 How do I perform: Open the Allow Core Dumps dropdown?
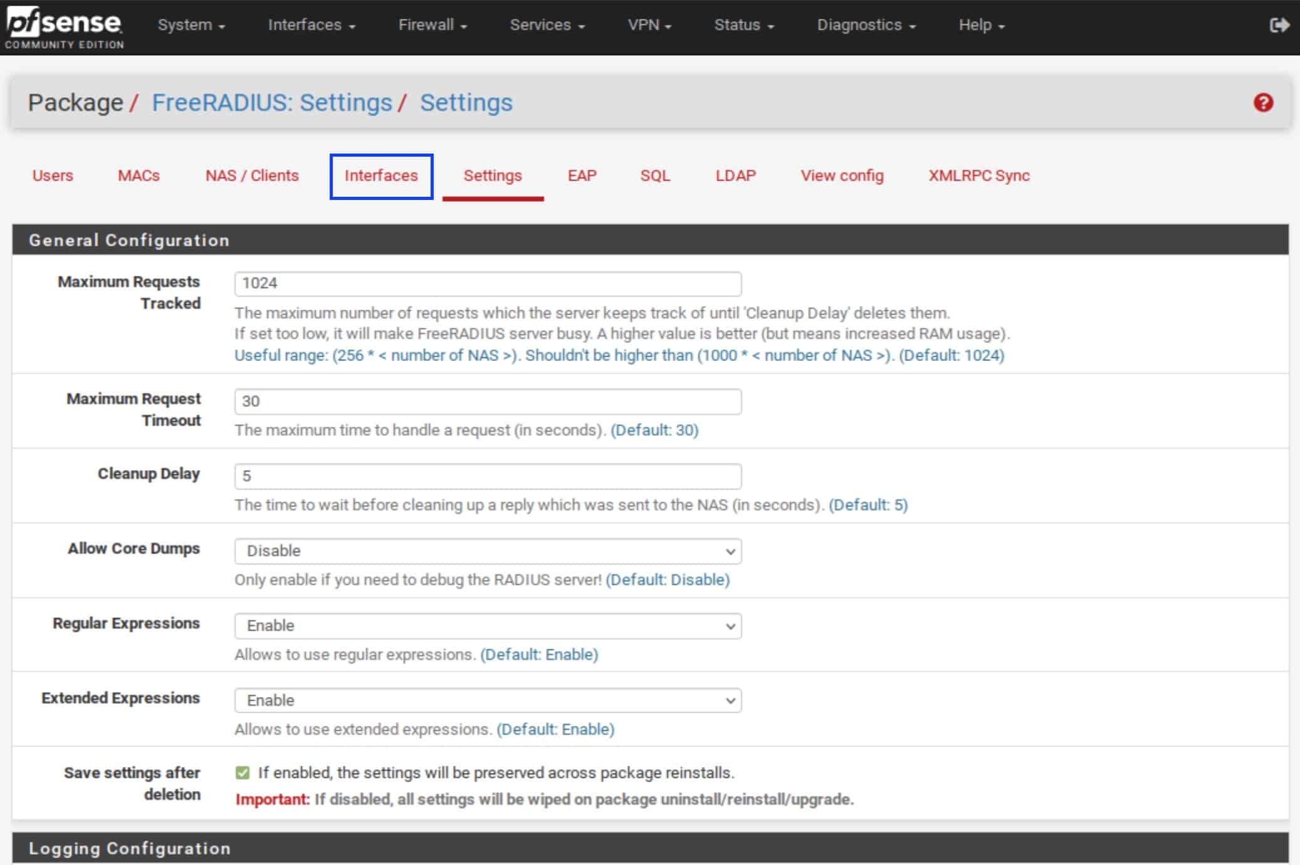pyautogui.click(x=488, y=551)
